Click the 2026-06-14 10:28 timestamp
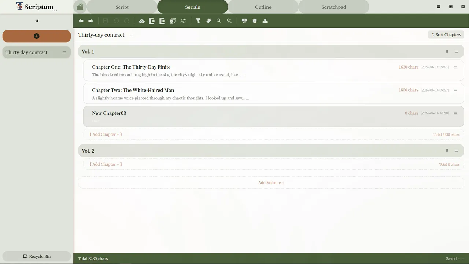This screenshot has width=469, height=264. click(x=435, y=113)
